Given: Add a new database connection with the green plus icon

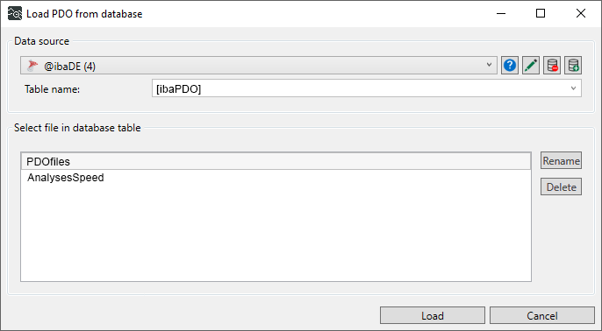Looking at the screenshot, I should 573,66.
